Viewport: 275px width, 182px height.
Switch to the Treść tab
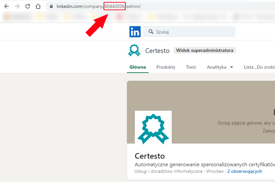(191, 67)
